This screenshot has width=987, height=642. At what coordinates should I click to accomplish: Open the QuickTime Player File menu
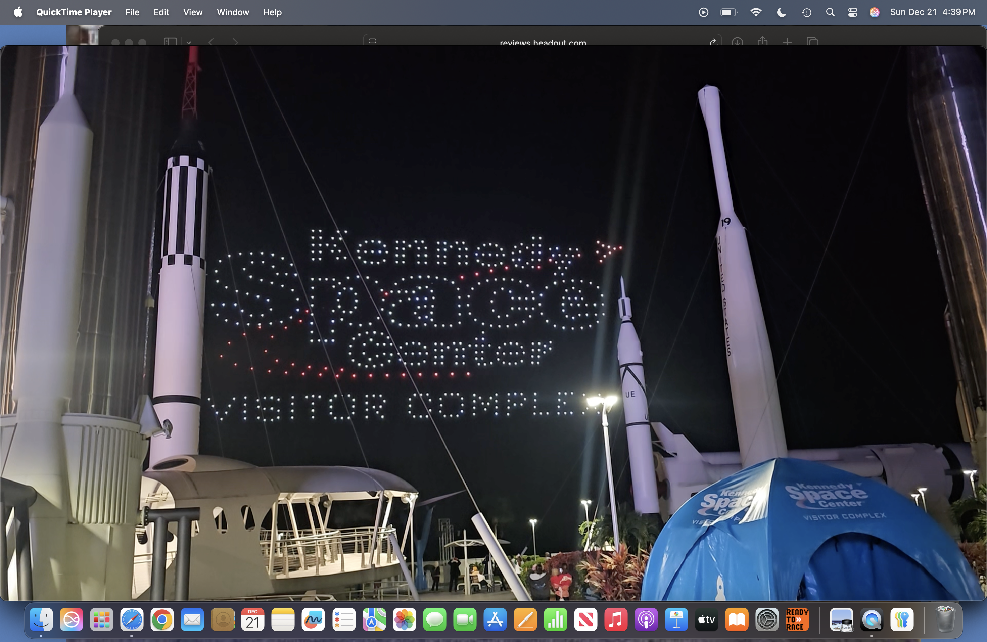coord(132,12)
